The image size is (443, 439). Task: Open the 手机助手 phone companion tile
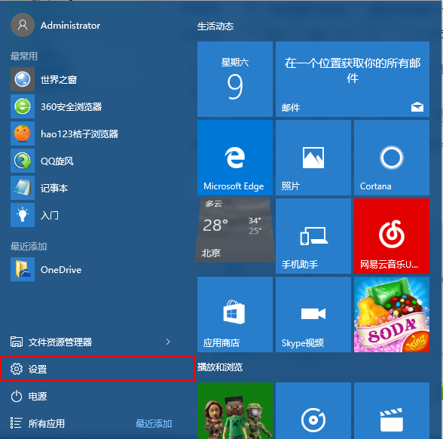coord(313,236)
